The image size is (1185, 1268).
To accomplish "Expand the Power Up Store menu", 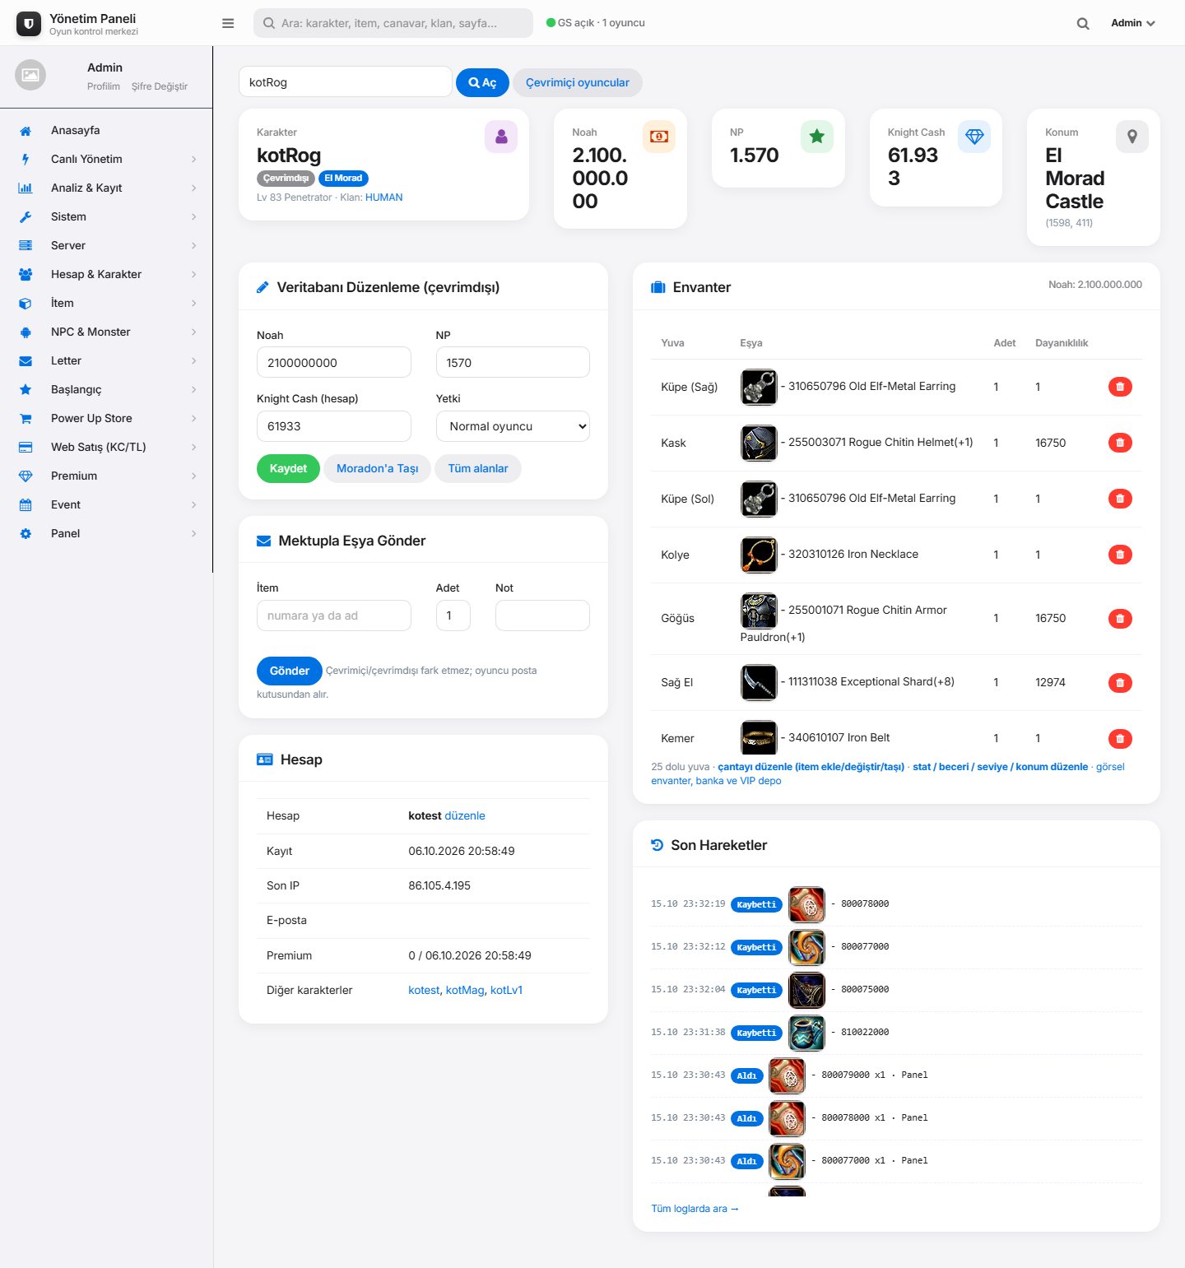I will [x=106, y=419].
